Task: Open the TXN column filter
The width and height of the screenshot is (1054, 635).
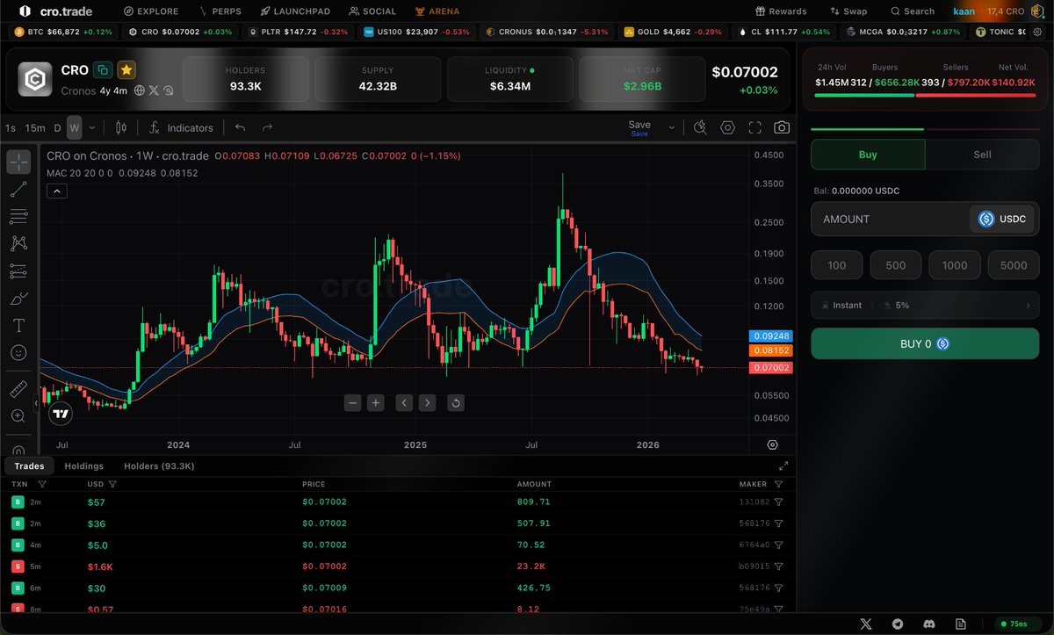Action: point(42,484)
